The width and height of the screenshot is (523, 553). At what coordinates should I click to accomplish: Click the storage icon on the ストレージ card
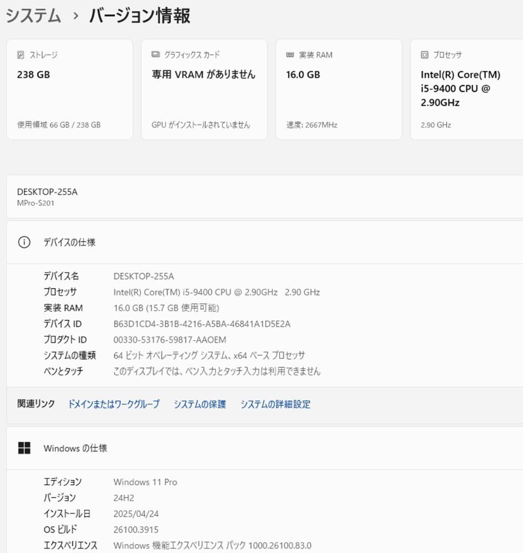(x=20, y=55)
